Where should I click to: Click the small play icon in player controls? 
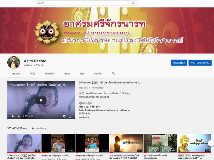13,116
